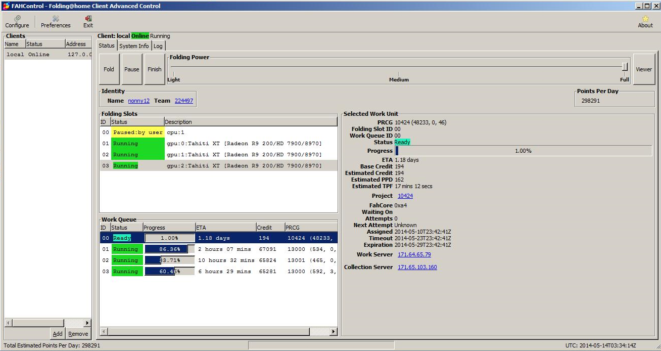The height and width of the screenshot is (351, 661).
Task: Open the Configure toolbar icon
Action: click(17, 22)
